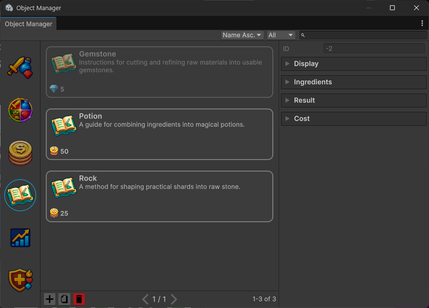Switch to the Object Manager tab
This screenshot has height=308, width=429.
click(28, 24)
